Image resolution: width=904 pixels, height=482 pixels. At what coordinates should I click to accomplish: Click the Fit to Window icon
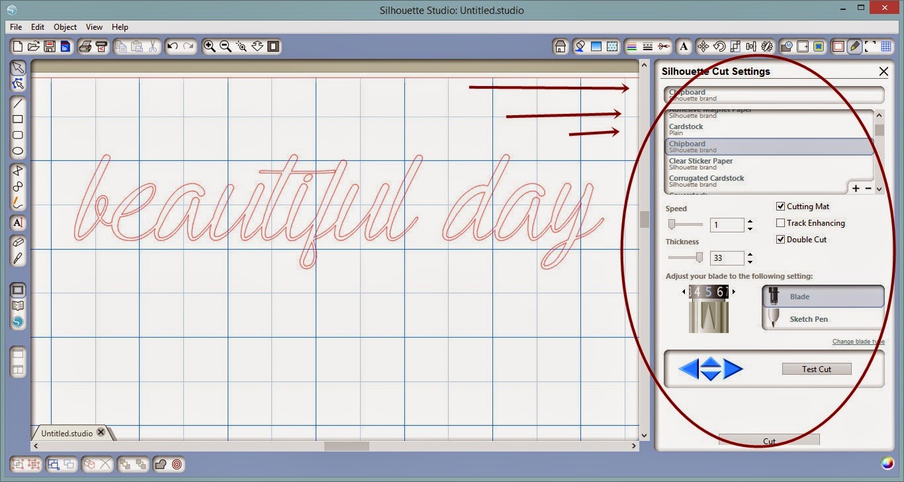(273, 46)
